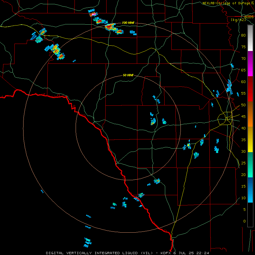The image size is (255, 255).
Task: Click the magenta-white cored storm cell at top
Action: click(93, 14)
